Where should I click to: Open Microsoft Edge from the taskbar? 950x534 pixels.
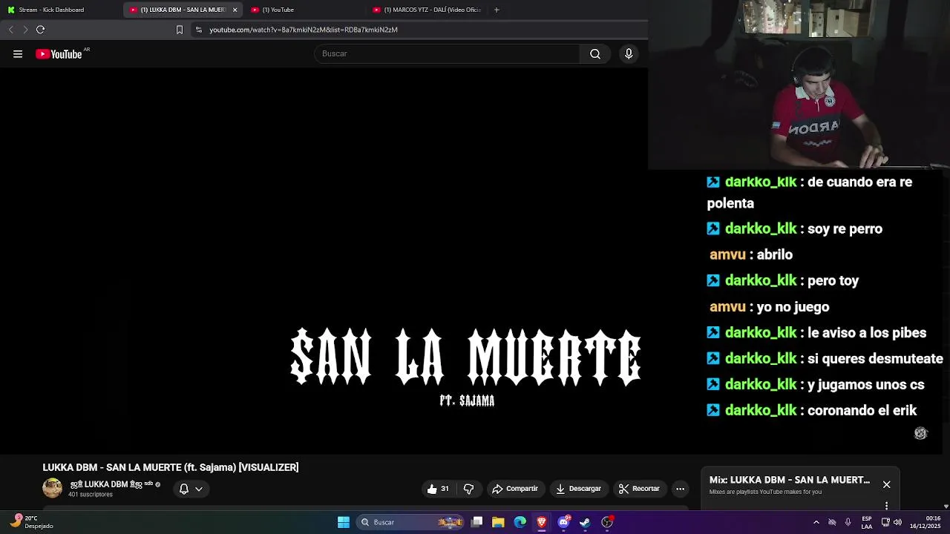click(x=520, y=522)
